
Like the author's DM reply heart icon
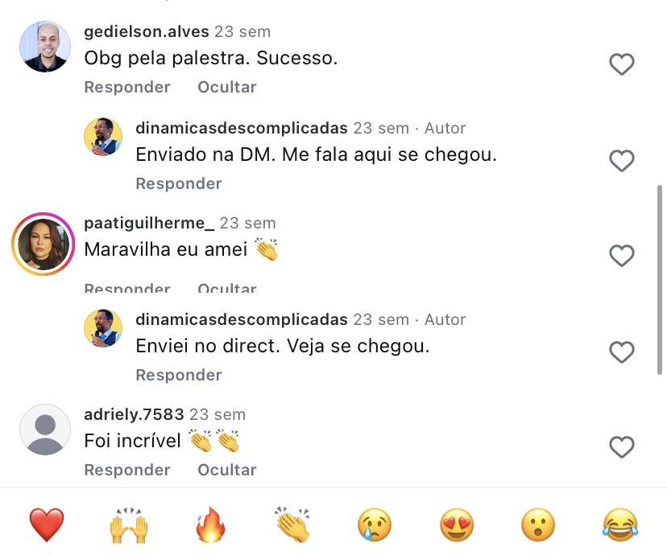coord(622,161)
